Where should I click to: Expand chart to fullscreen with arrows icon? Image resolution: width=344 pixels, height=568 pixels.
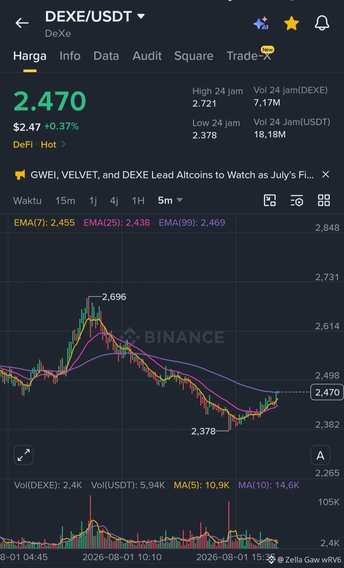24,455
